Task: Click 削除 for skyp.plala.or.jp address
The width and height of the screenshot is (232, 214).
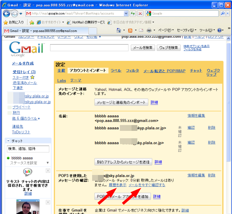Action: pos(212,128)
